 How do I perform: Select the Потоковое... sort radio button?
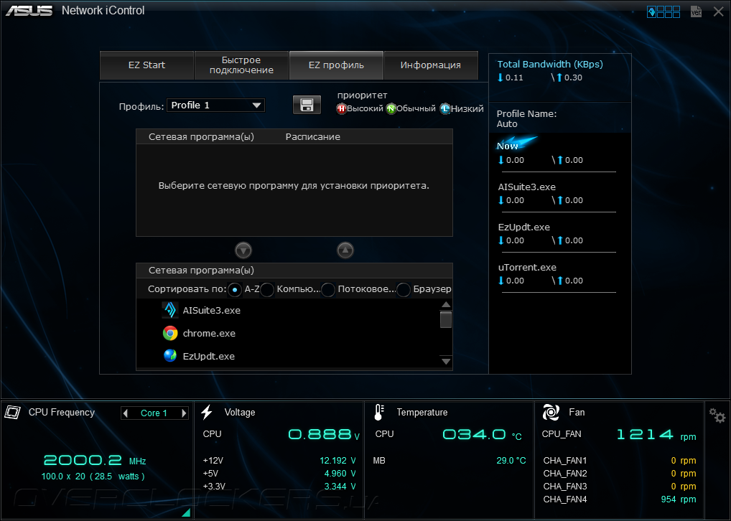click(328, 290)
